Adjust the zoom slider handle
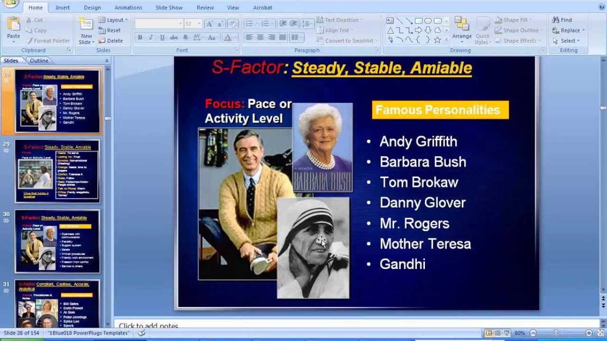 (556, 333)
